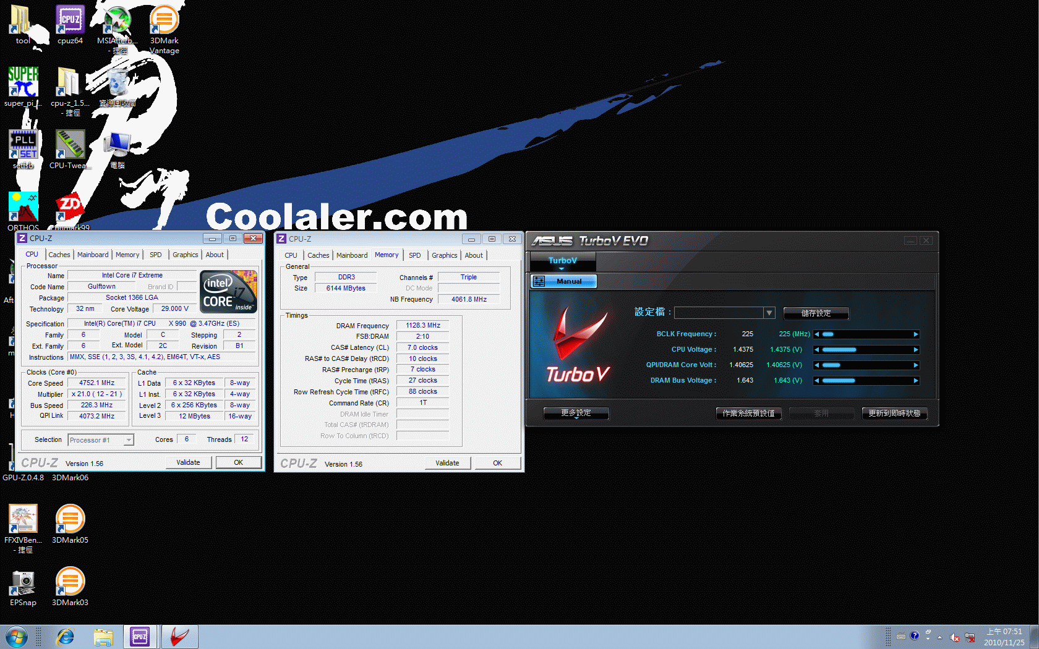Click Validate in the right CPU-Z Memory window
Viewport: 1039px width, 649px height.
pyautogui.click(x=448, y=463)
